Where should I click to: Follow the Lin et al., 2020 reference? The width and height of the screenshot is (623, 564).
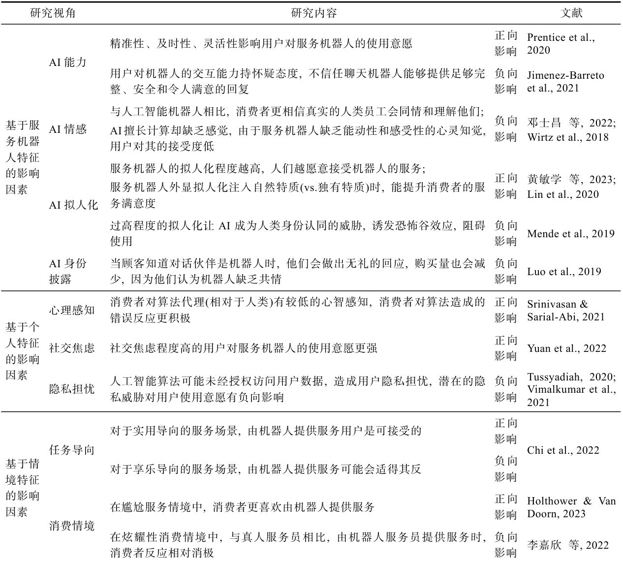click(x=562, y=194)
